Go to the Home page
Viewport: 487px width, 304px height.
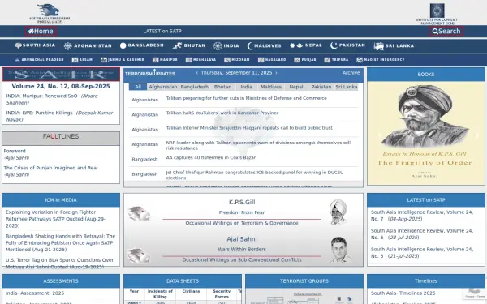pos(41,31)
